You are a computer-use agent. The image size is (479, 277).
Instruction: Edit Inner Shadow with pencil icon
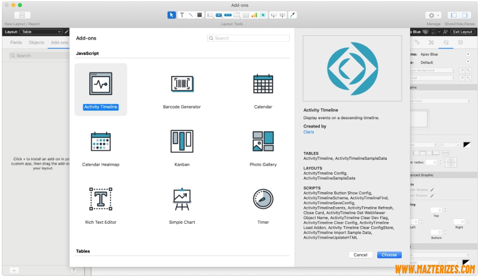click(432, 196)
